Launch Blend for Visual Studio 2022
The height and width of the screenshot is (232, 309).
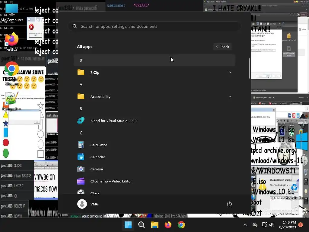[x=154, y=121]
